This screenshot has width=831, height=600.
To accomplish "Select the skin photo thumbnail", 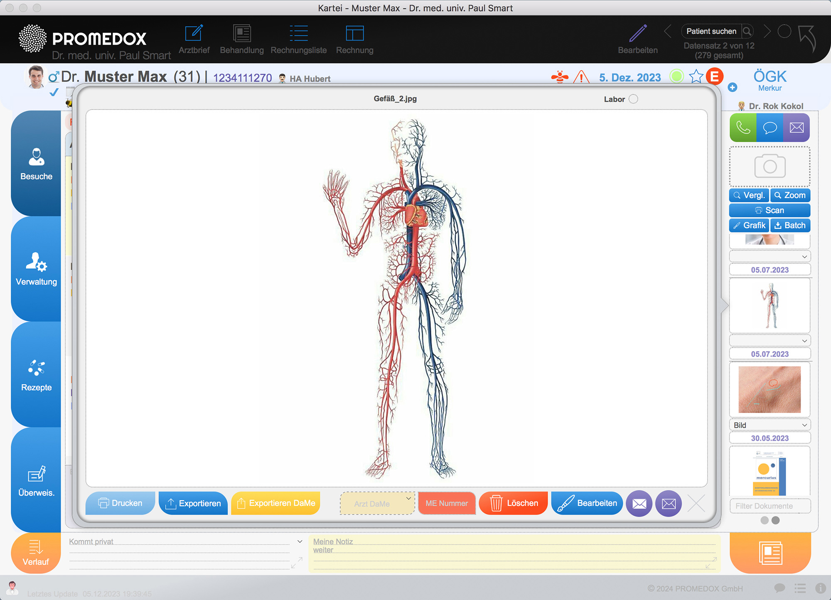I will pos(770,390).
